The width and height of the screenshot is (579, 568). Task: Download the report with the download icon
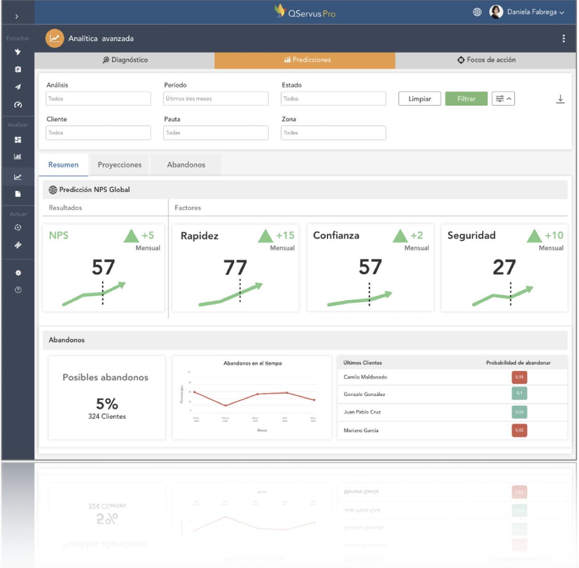tap(560, 99)
